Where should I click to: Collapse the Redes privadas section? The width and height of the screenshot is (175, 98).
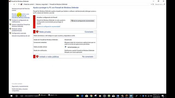(95, 32)
